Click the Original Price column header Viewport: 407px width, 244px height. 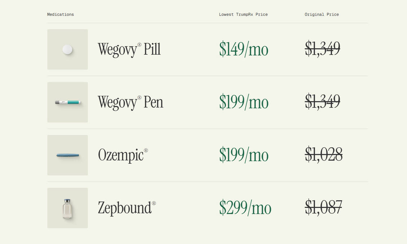(x=321, y=14)
